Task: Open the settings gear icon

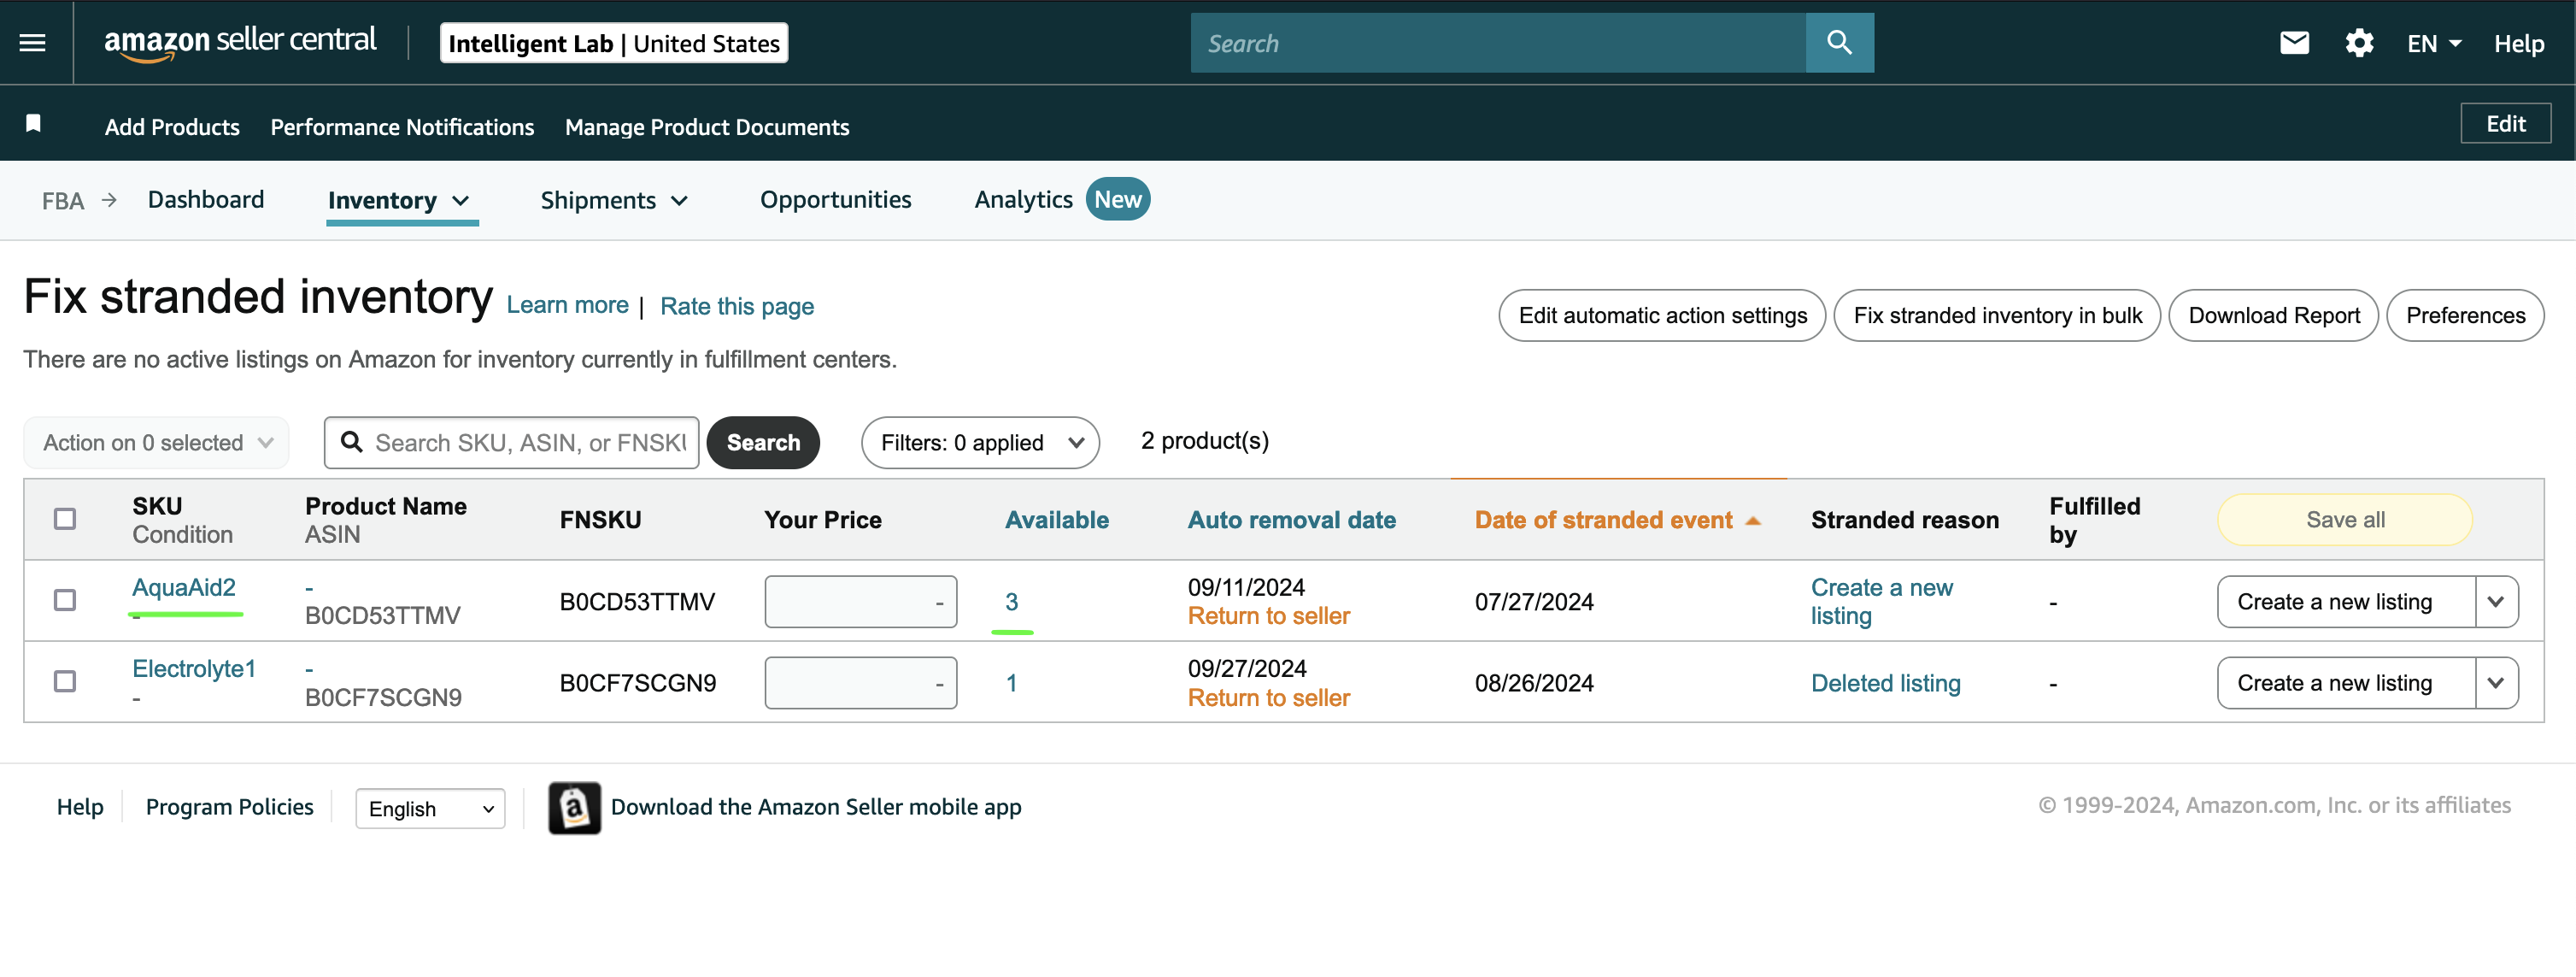Action: point(2359,43)
